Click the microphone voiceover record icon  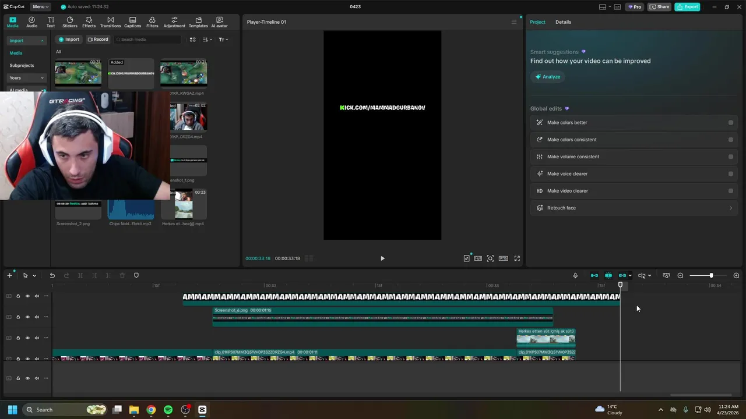[575, 275]
